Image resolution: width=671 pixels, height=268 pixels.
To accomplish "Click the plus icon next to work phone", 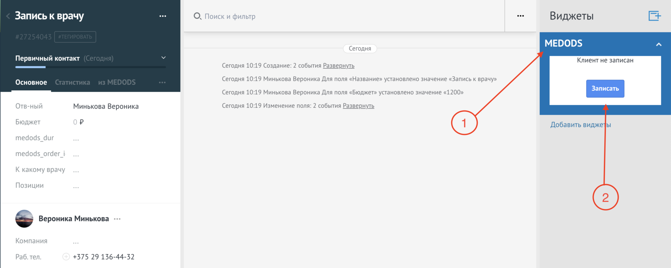I will (x=66, y=257).
